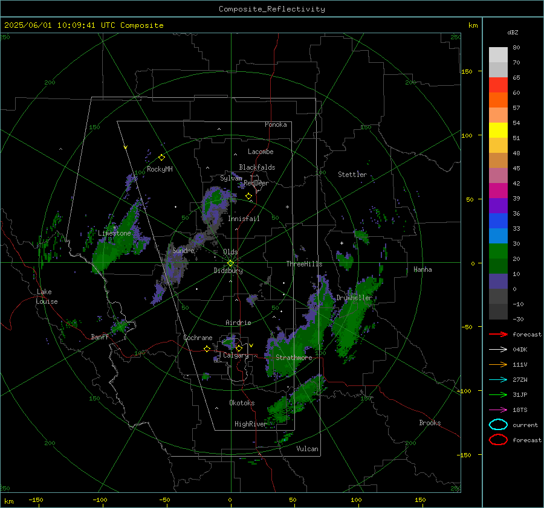Click the Cochrane town label

click(198, 338)
